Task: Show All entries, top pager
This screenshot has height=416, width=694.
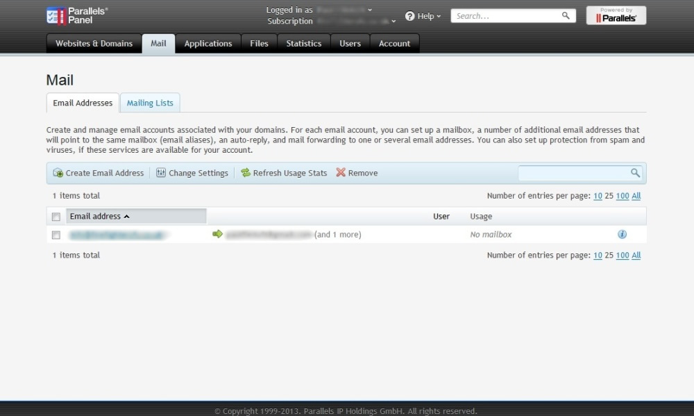Action: click(x=636, y=195)
